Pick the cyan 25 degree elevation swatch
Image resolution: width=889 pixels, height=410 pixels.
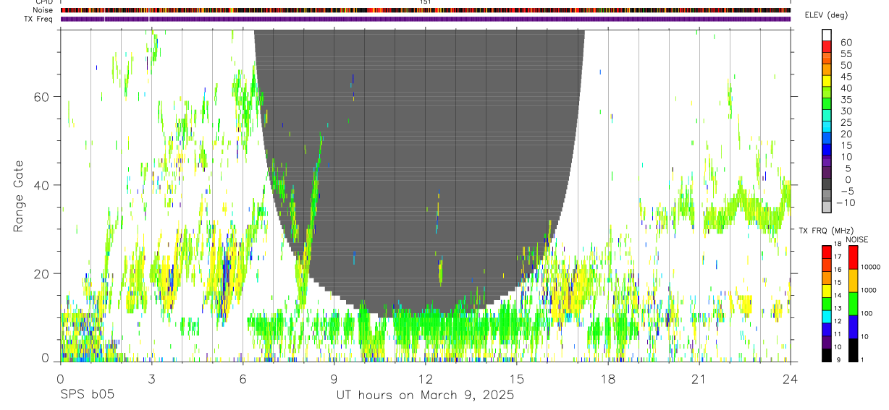(x=827, y=128)
